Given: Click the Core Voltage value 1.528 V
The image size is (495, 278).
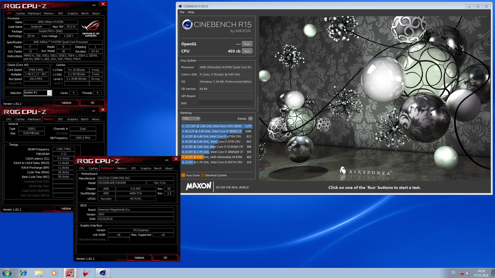Looking at the screenshot, I should pyautogui.click(x=68, y=36).
